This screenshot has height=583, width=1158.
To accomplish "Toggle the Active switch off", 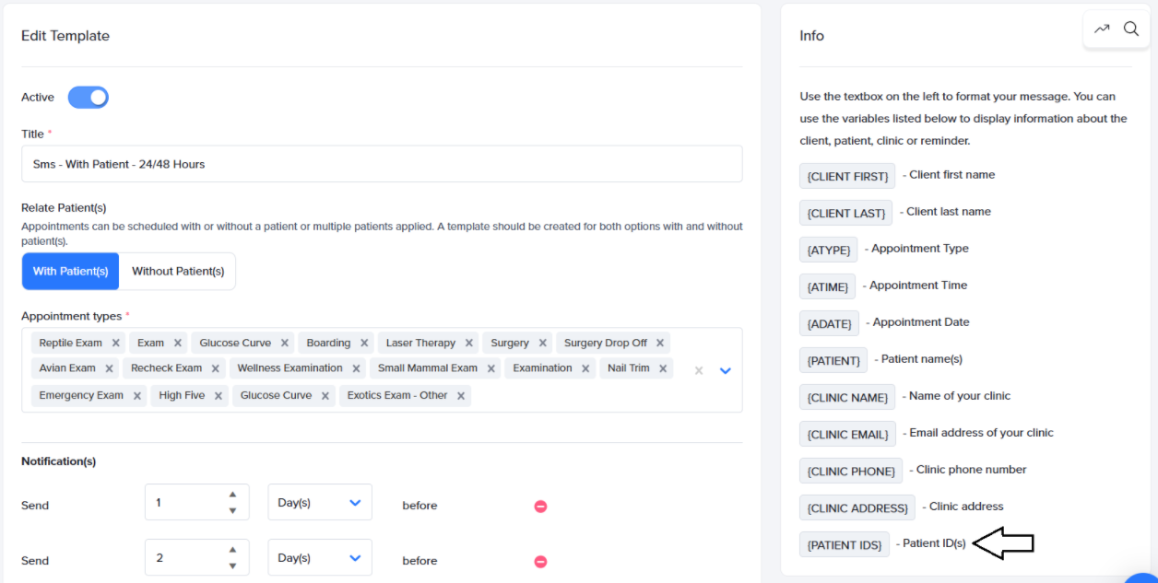I will coord(89,98).
